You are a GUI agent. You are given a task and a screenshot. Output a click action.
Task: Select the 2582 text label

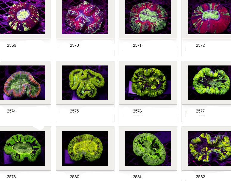coord(200,177)
